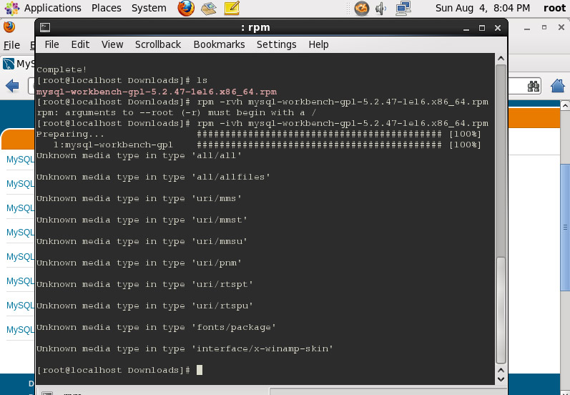
Task: Click the 'rpm -ivh' command line
Action: 262,123
